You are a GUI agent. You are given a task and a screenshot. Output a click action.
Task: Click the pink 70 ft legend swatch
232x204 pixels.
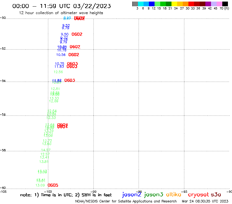click(x=219, y=4)
